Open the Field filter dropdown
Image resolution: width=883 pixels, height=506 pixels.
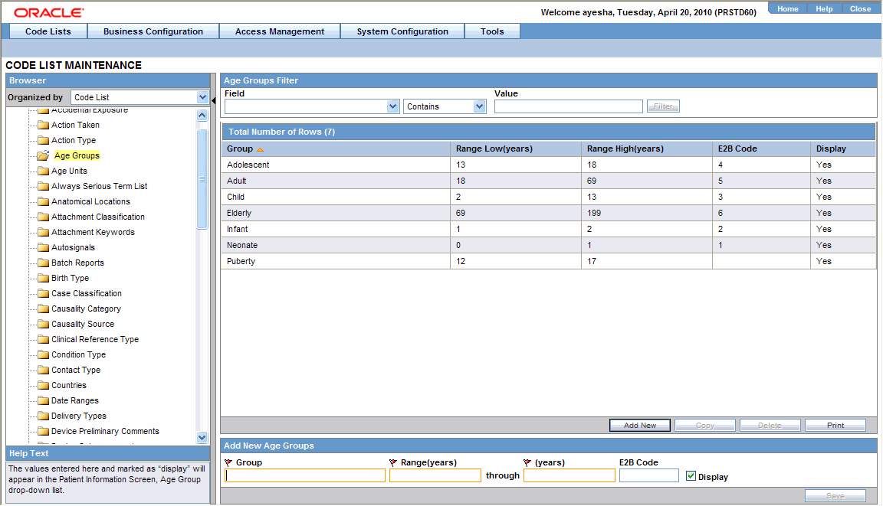[393, 106]
